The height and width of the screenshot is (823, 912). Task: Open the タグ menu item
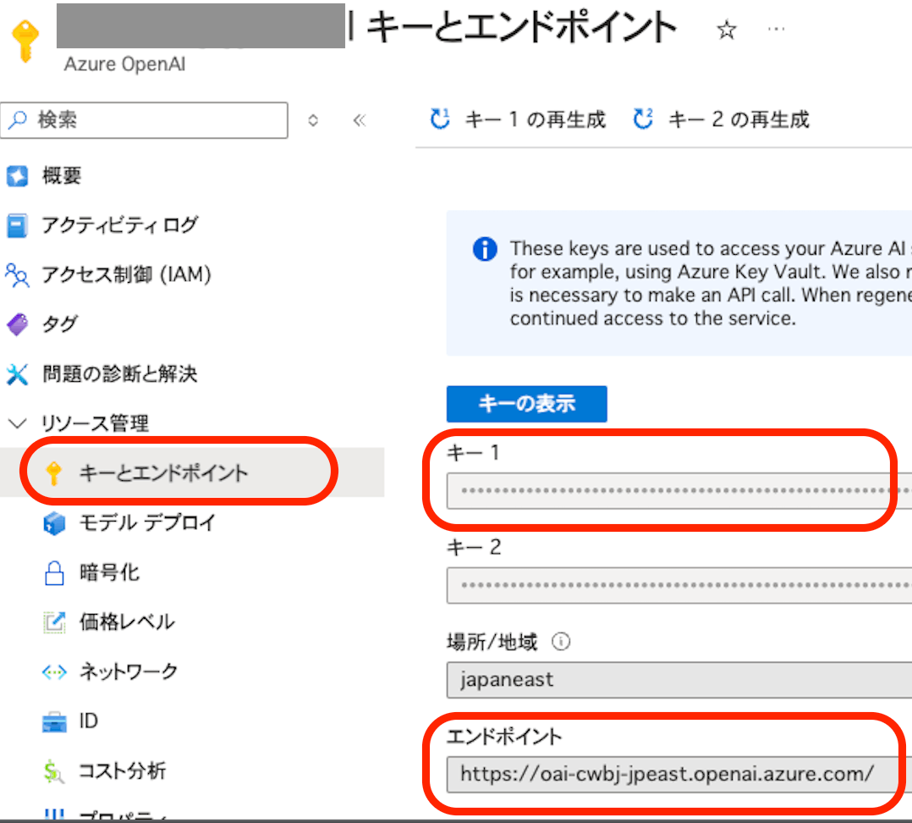pos(59,324)
